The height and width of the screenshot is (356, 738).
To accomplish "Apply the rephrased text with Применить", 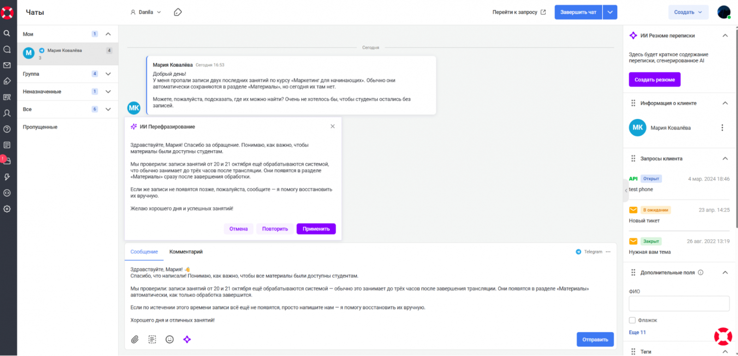I will point(316,229).
